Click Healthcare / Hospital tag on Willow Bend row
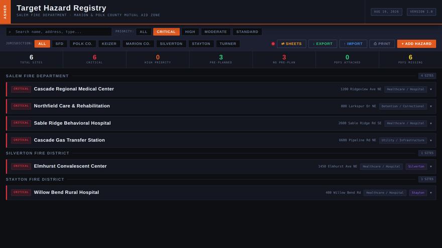The width and height of the screenshot is (442, 248). coord(385,192)
